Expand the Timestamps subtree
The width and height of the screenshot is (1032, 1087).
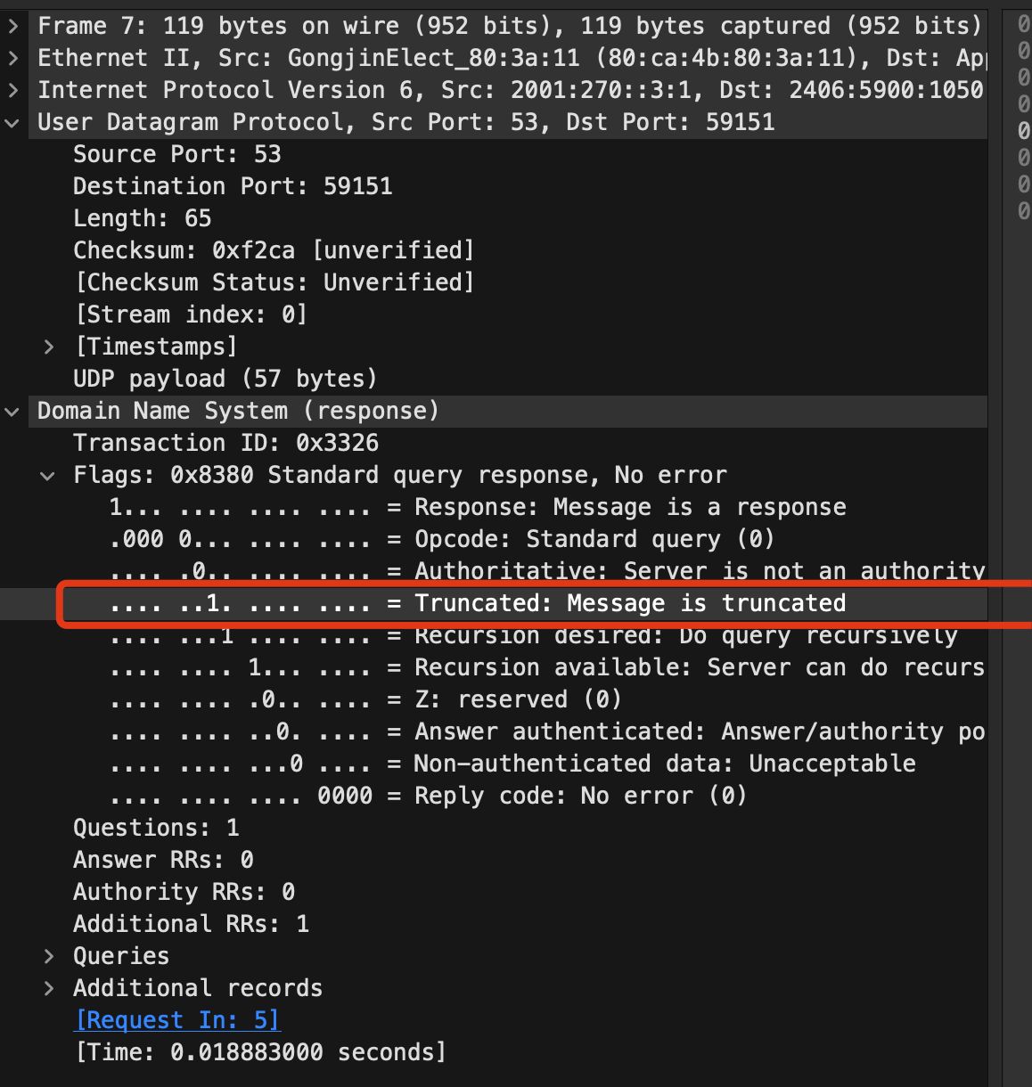click(x=49, y=347)
